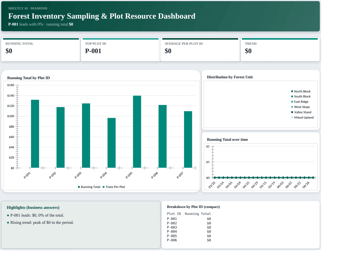Click the P-001 bar in the chart
Screen dimensions: 341x256
35,134
